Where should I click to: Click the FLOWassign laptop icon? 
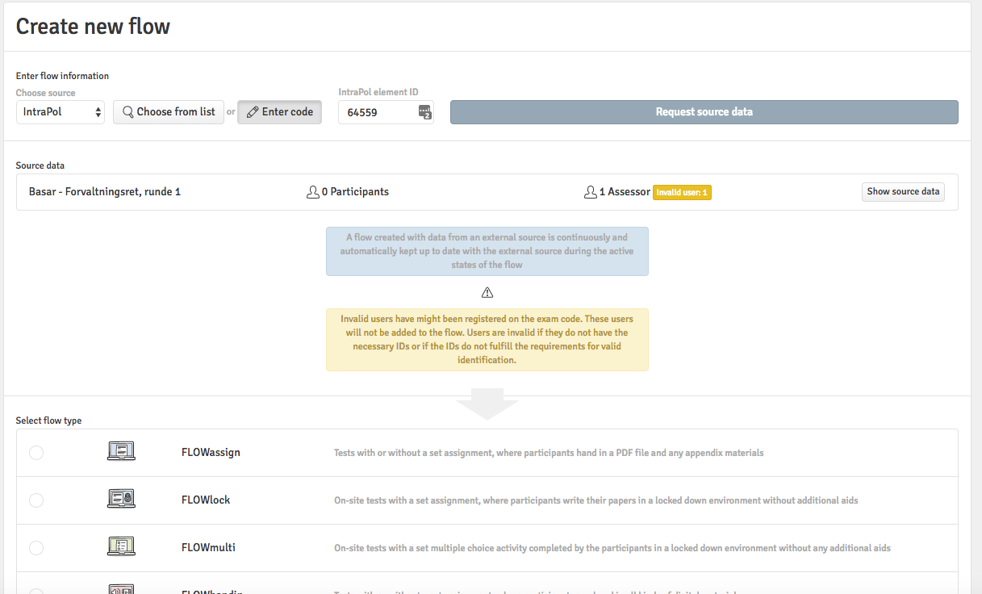(x=121, y=452)
